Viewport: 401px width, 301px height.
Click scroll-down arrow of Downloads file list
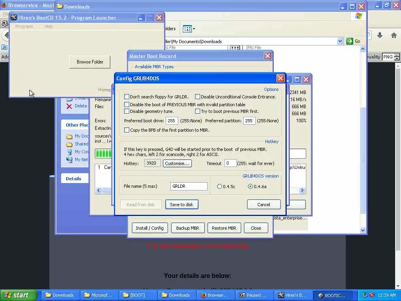[x=363, y=230]
